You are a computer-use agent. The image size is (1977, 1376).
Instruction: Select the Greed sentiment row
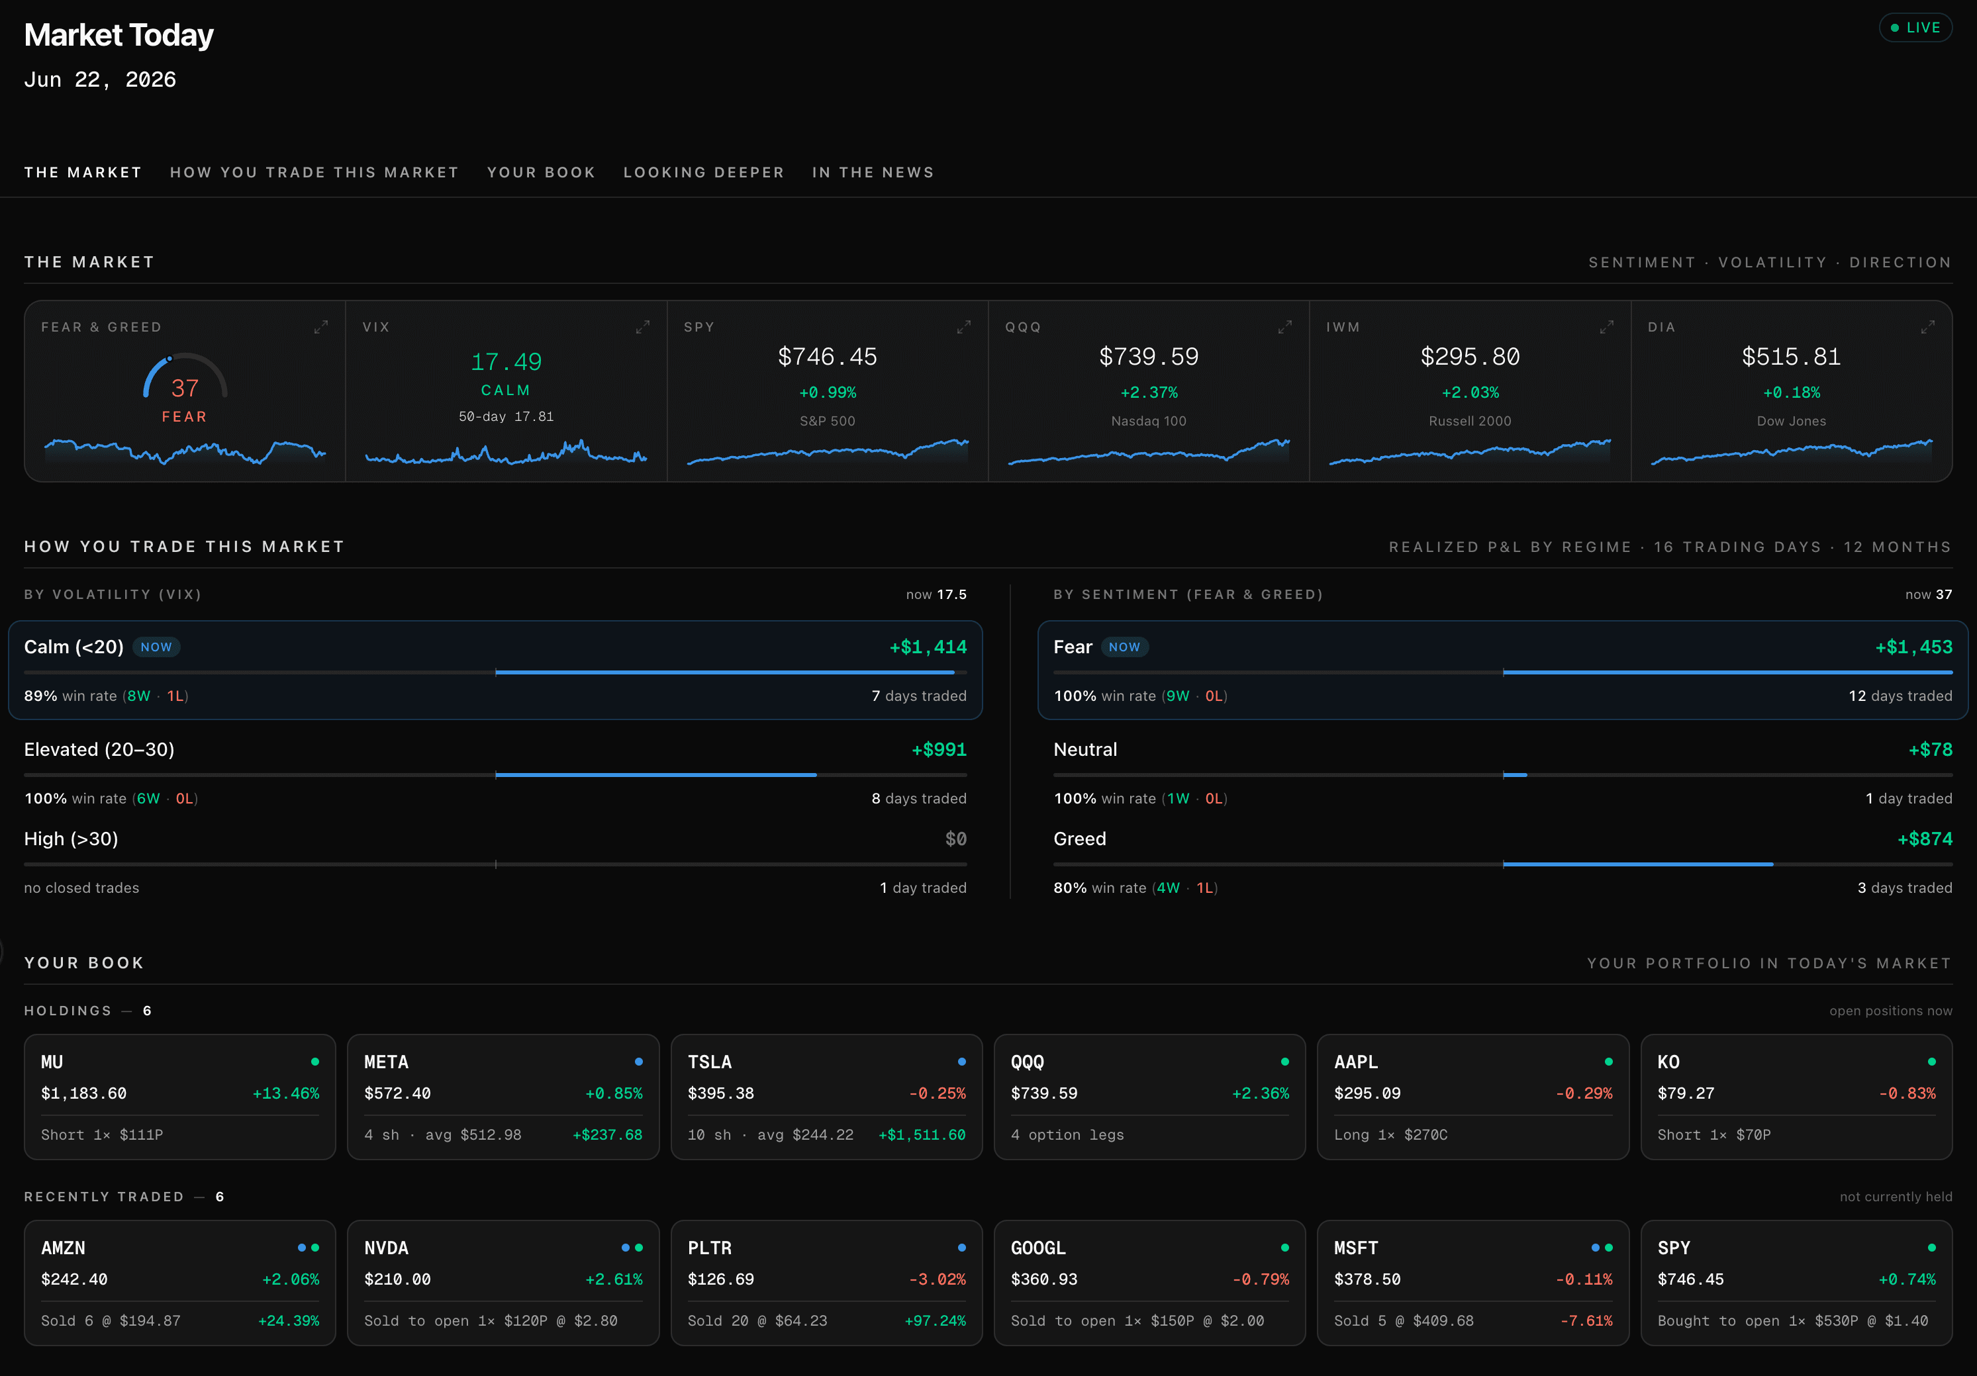click(1502, 862)
